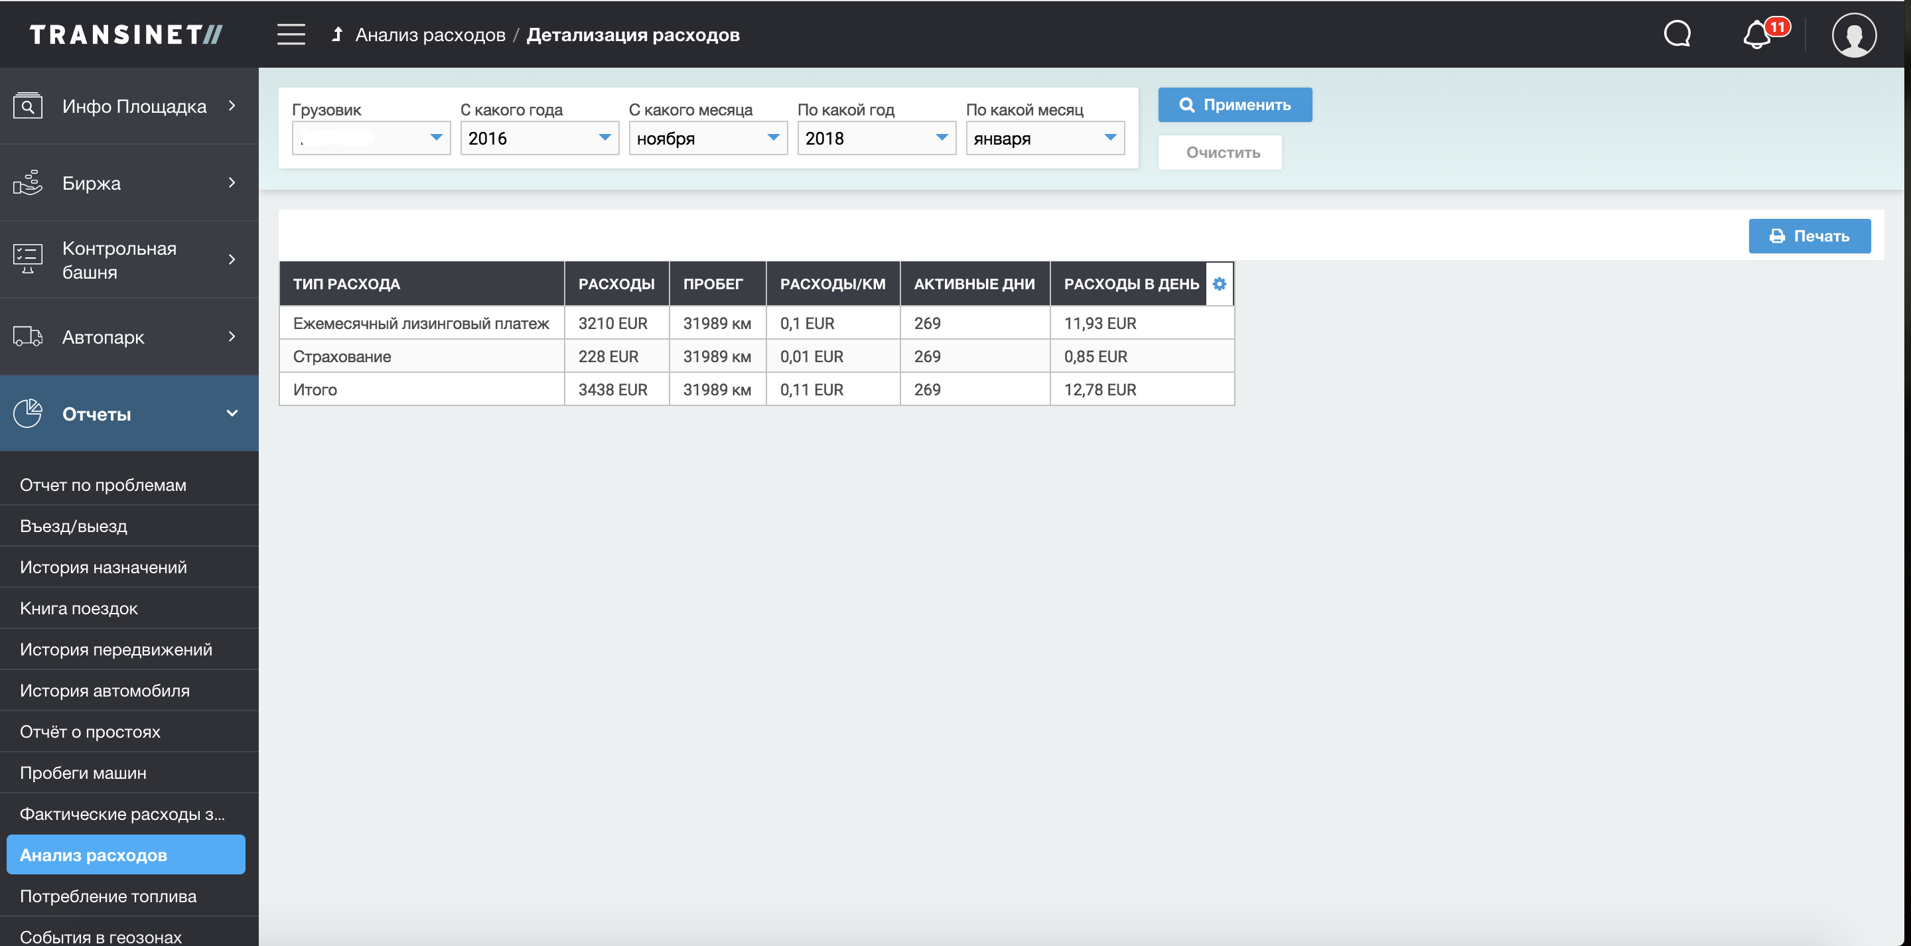Expand the Биржа sidebar section
Image resolution: width=1911 pixels, height=946 pixels.
[129, 182]
